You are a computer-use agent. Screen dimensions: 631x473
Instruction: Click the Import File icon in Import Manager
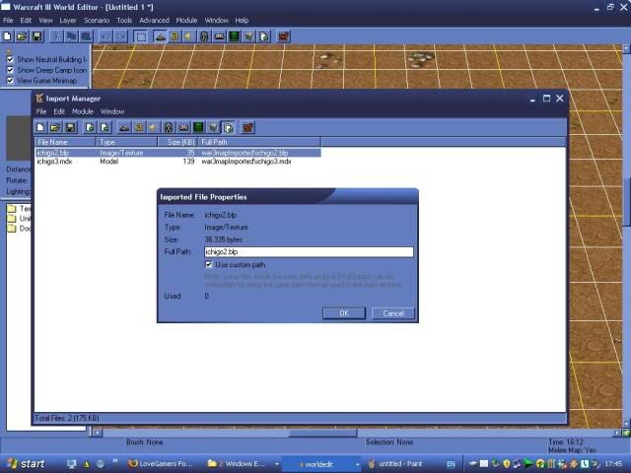click(x=90, y=128)
